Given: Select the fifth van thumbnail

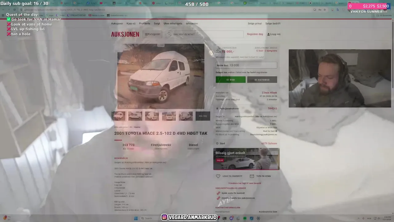Looking at the screenshot, I should pos(186,116).
